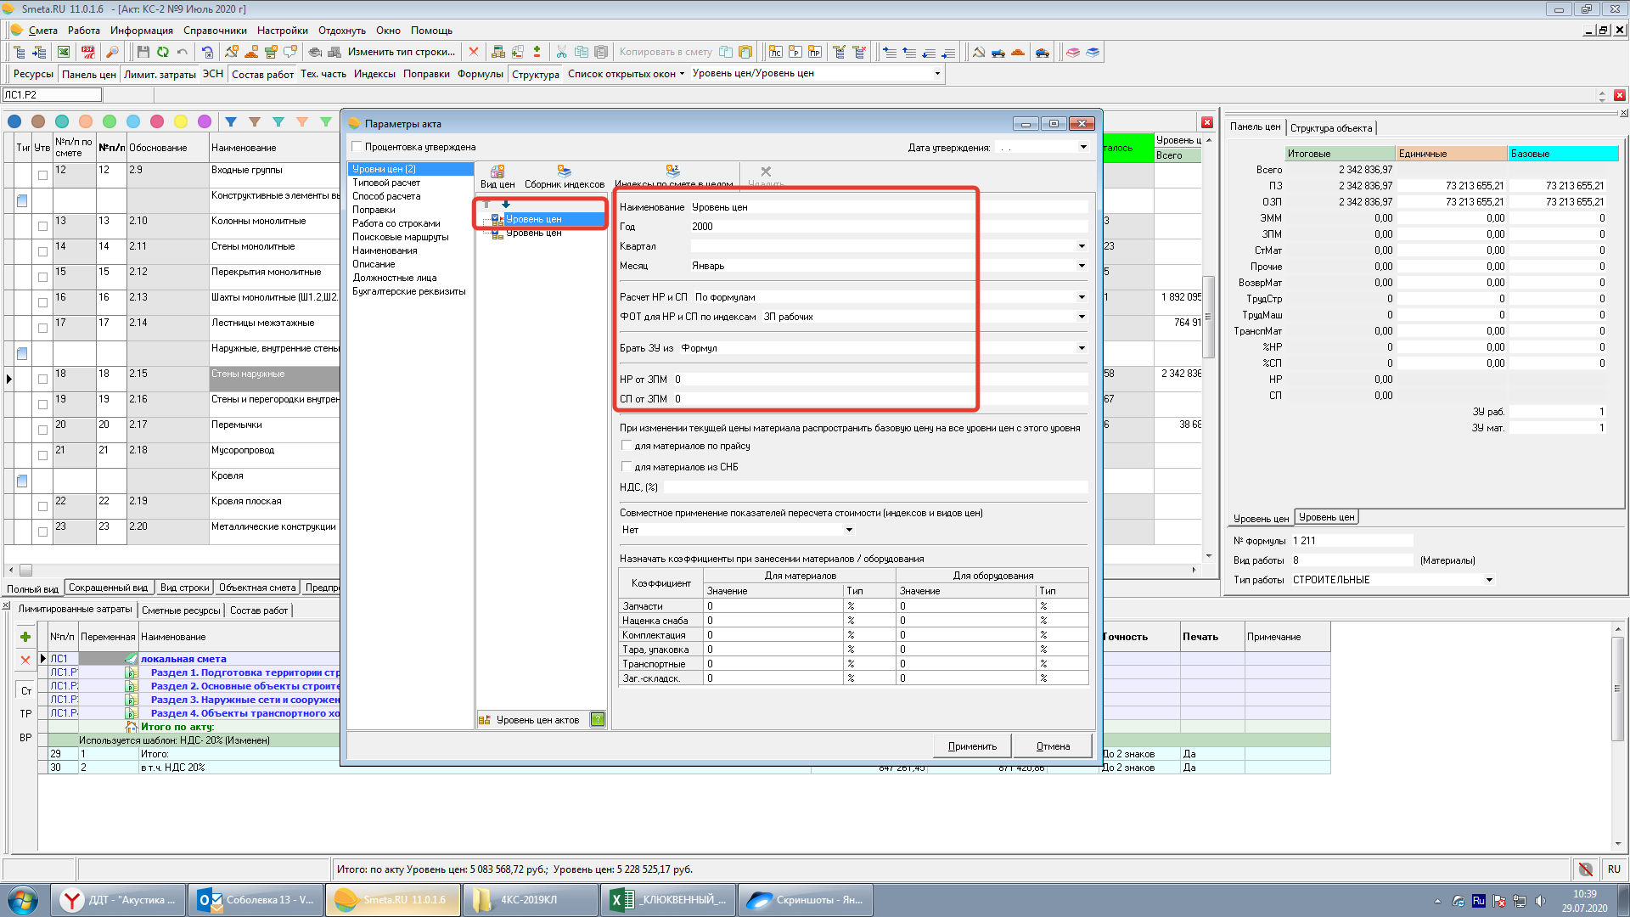
Task: Click the blue move-down arrow in dialog
Action: click(x=506, y=204)
